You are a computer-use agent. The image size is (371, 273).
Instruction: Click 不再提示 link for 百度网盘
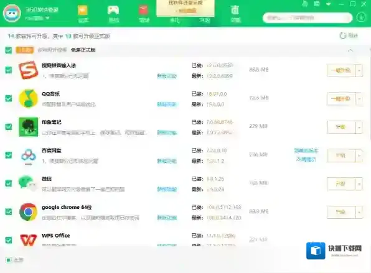pos(306,159)
